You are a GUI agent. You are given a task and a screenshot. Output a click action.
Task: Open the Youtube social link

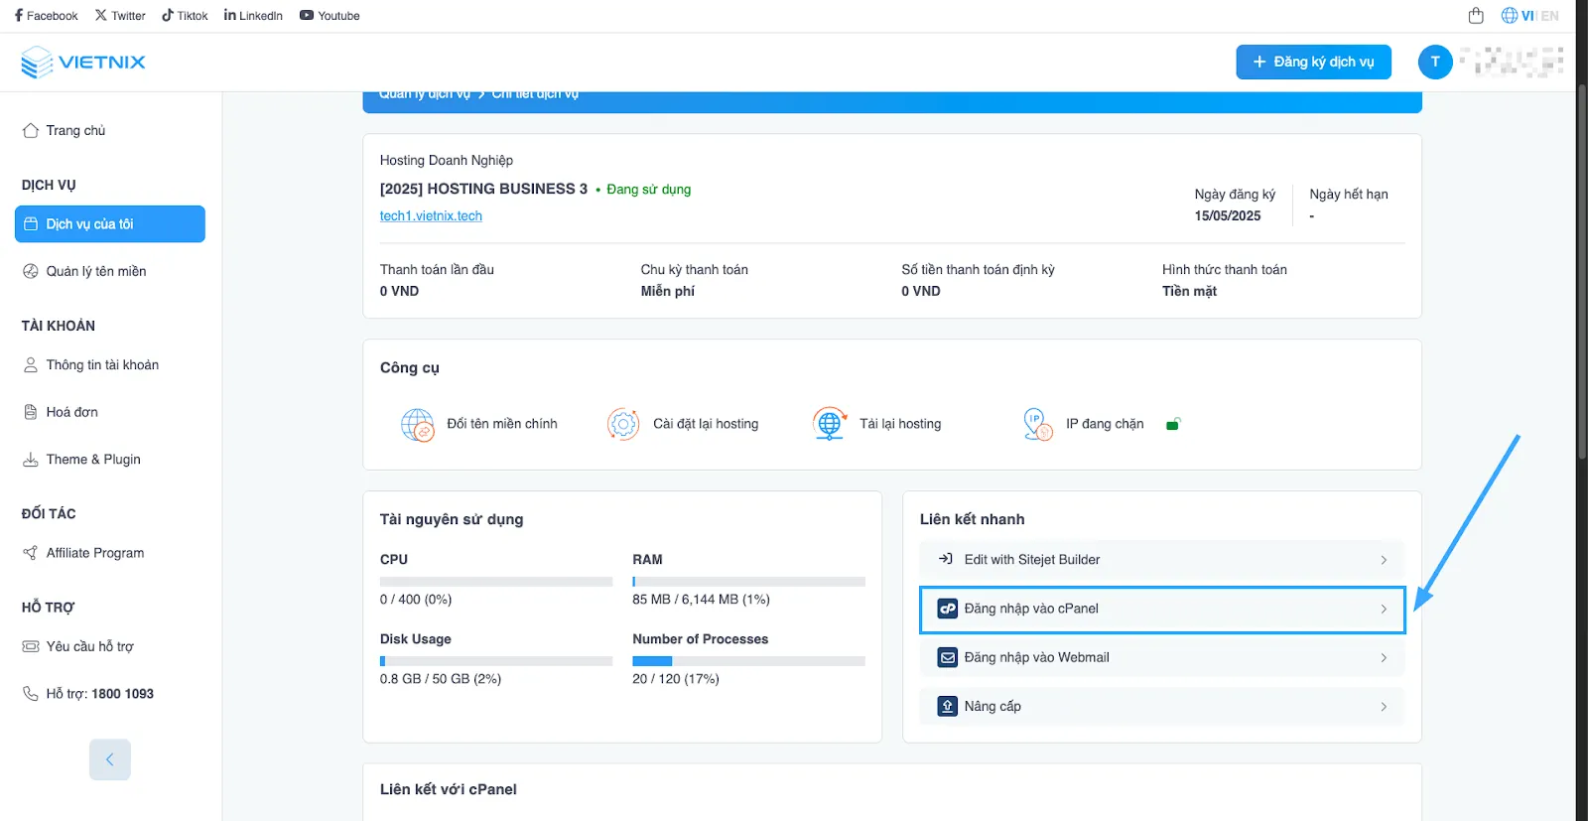(x=330, y=16)
